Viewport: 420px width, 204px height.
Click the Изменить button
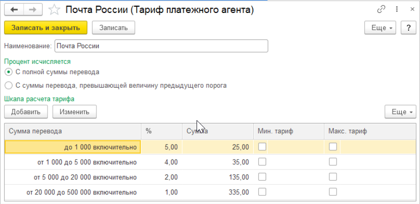[x=74, y=112]
